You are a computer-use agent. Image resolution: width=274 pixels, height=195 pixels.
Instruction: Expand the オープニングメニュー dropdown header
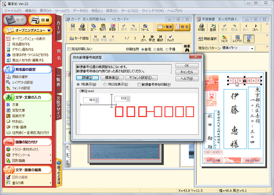(x=48, y=30)
